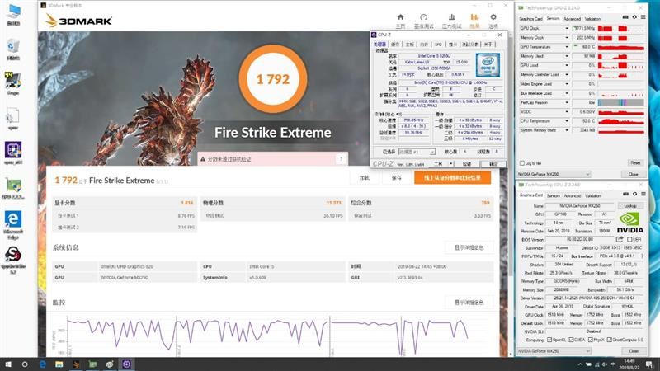660x371 pixels.
Task: Click the refresh icon in GPU-Z Graphics Card window
Action: [634, 195]
